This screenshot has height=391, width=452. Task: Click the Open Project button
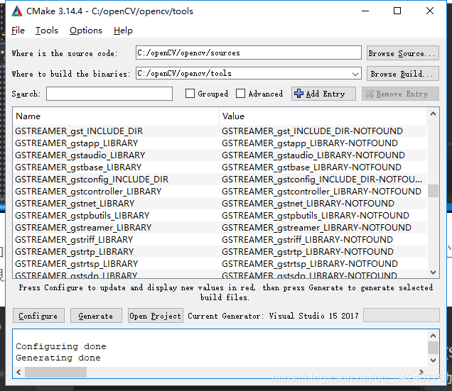pos(156,316)
